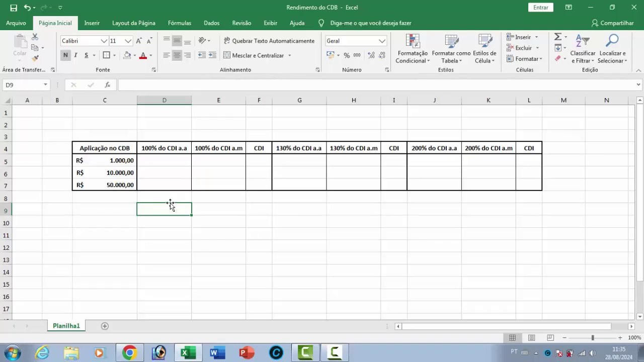Open the Fórmulas ribbon tab

pos(180,23)
